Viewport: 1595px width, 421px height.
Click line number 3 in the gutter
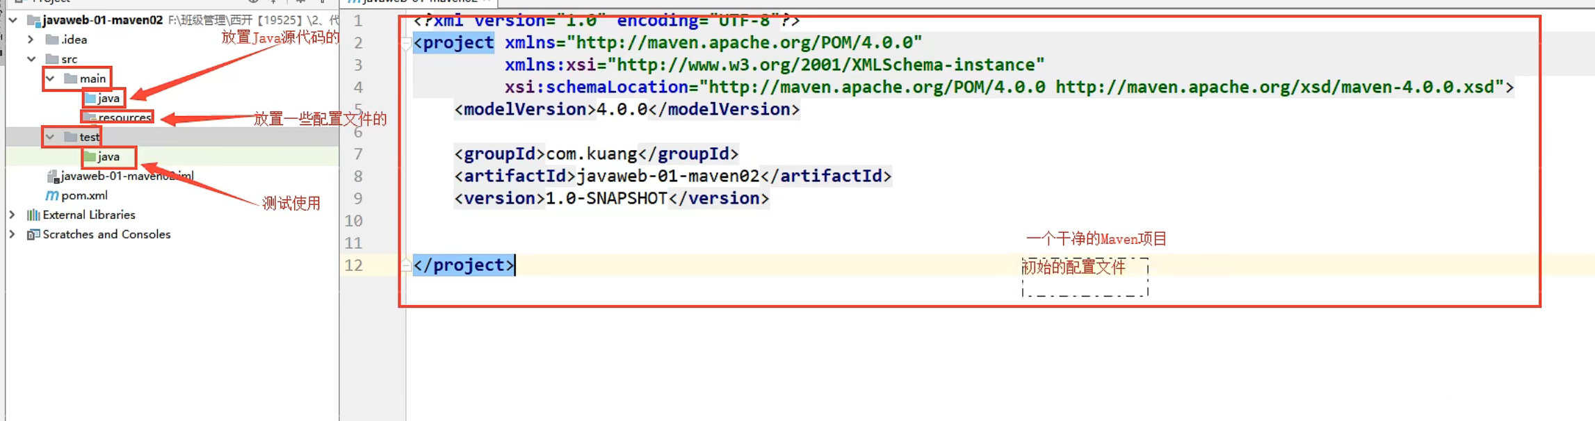point(358,65)
